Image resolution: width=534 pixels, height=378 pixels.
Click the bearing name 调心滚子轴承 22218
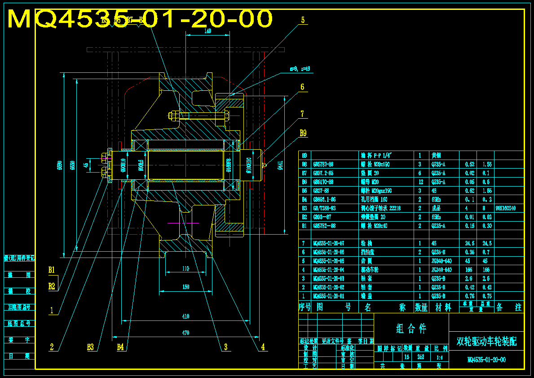(381, 208)
